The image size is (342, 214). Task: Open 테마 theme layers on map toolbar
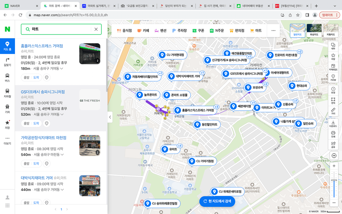(333, 46)
